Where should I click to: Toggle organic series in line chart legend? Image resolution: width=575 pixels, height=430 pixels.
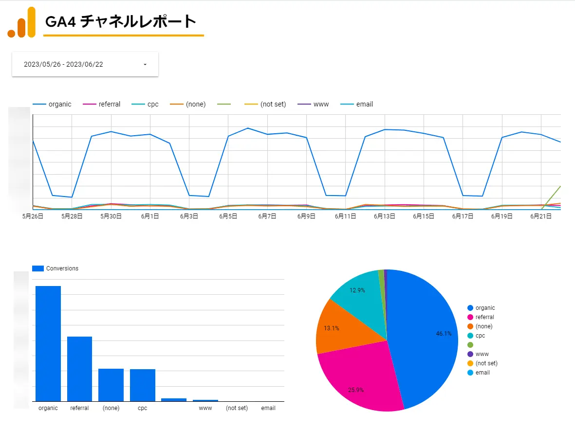(52, 105)
